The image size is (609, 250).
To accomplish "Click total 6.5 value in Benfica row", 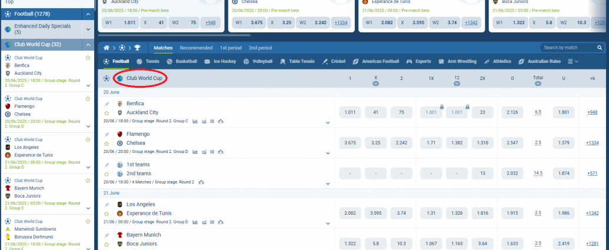I will click(538, 112).
